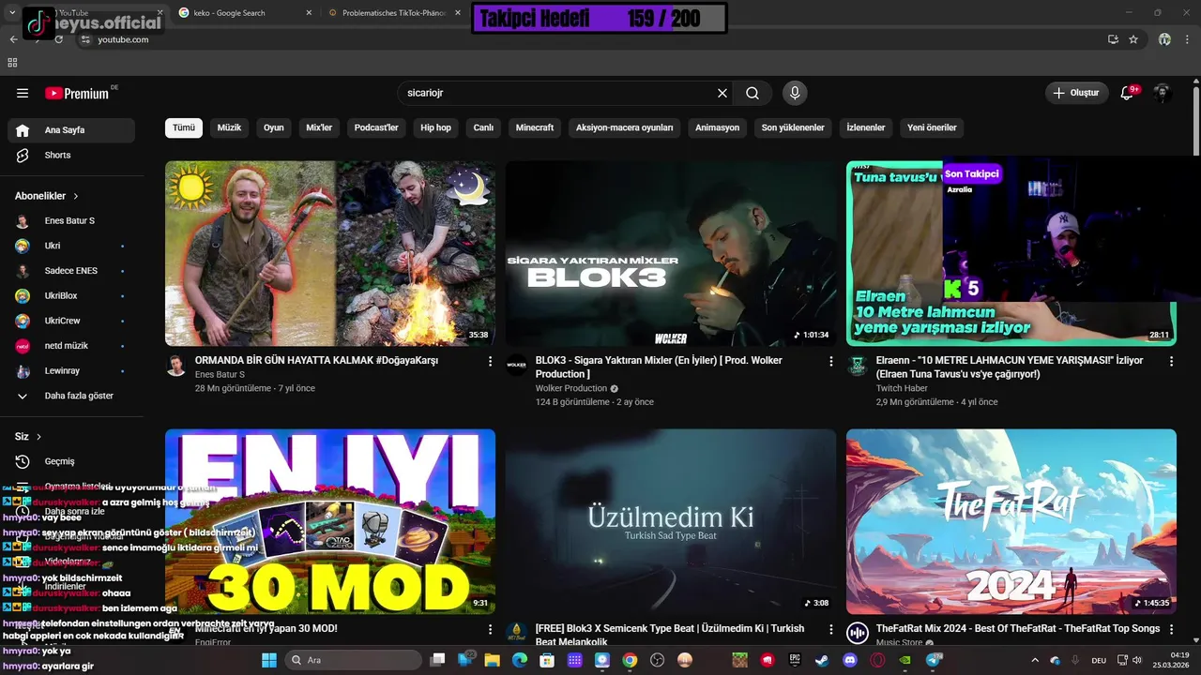This screenshot has width=1201, height=675.
Task: Open the notifications bell
Action: (x=1129, y=93)
